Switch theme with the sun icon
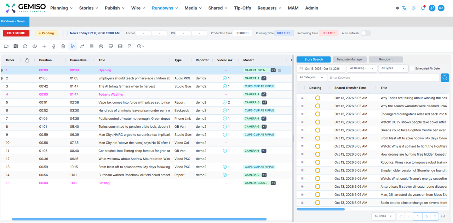The height and width of the screenshot is (223, 453). (413, 8)
